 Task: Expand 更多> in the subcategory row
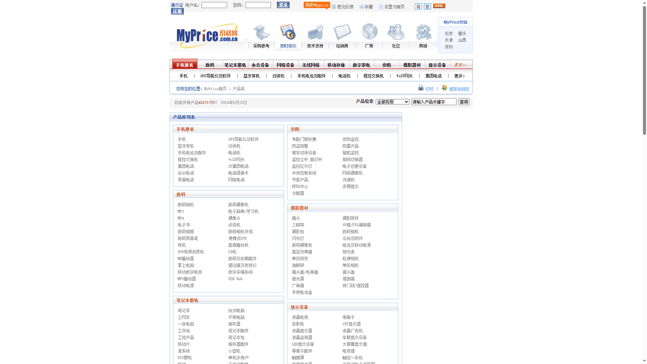tap(459, 76)
